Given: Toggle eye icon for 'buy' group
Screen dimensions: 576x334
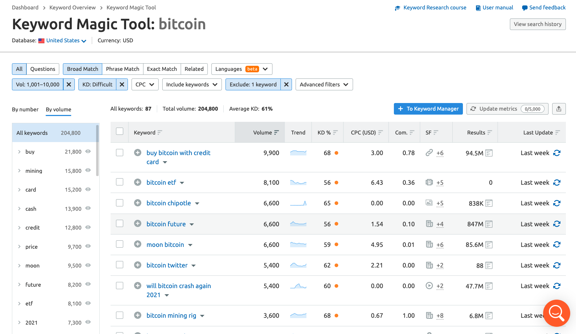Looking at the screenshot, I should point(88,151).
